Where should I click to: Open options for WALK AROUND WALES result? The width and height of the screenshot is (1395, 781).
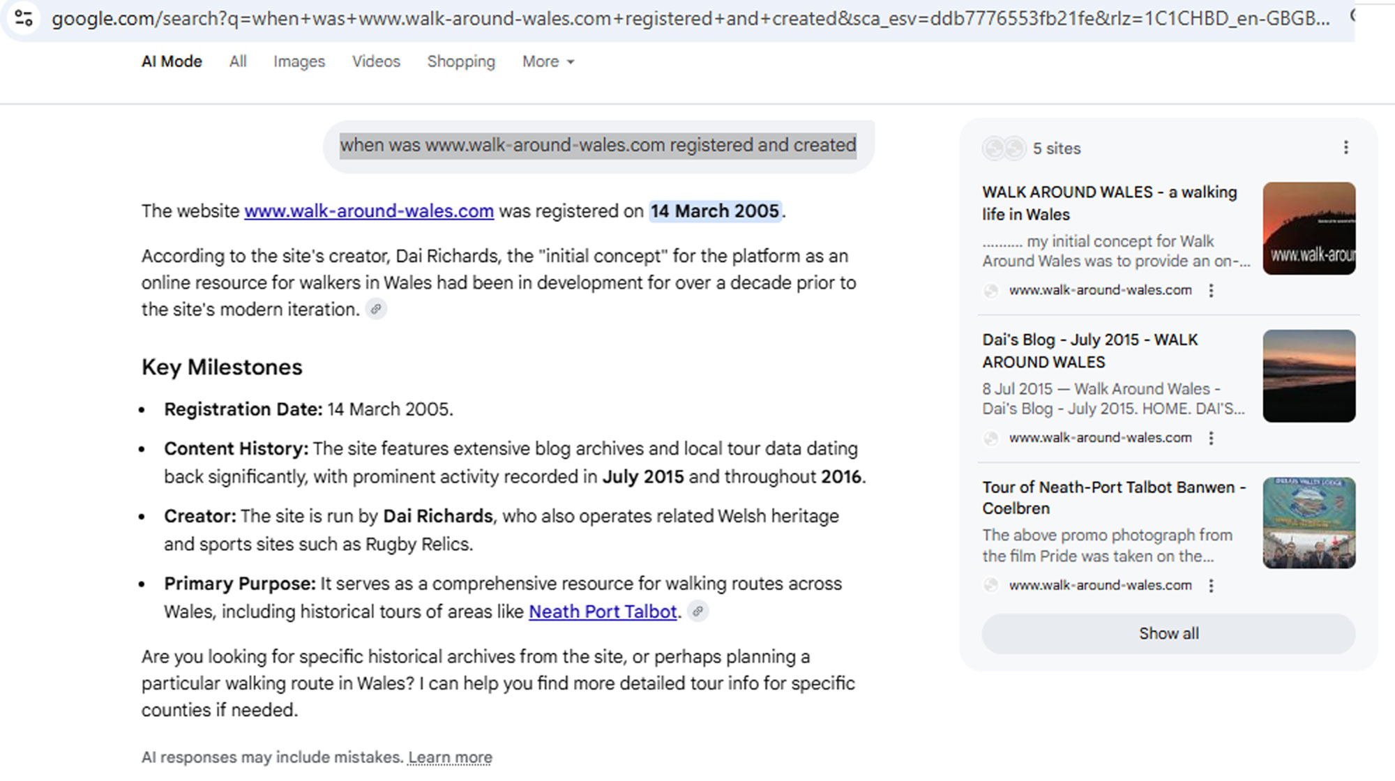(1212, 291)
